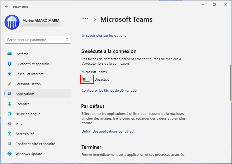Click the Bluetooth icon in sidebar

coord(9,64)
